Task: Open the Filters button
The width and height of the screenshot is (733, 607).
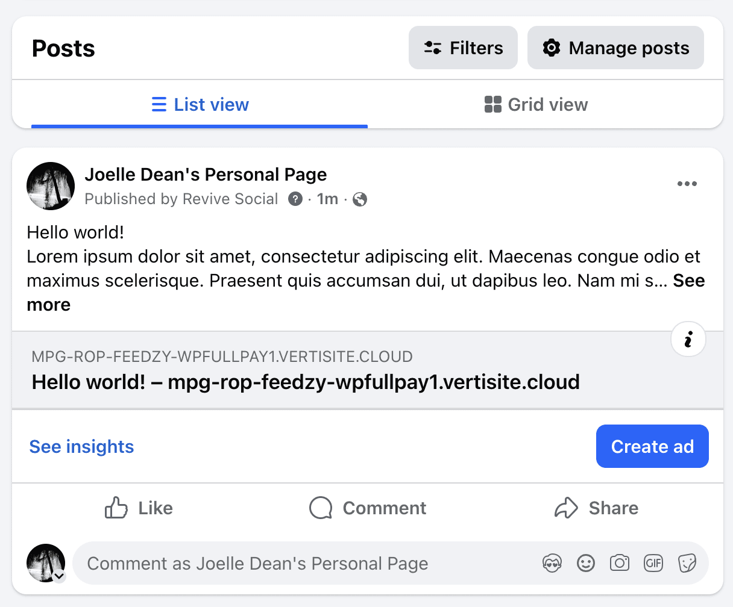Action: (x=463, y=48)
